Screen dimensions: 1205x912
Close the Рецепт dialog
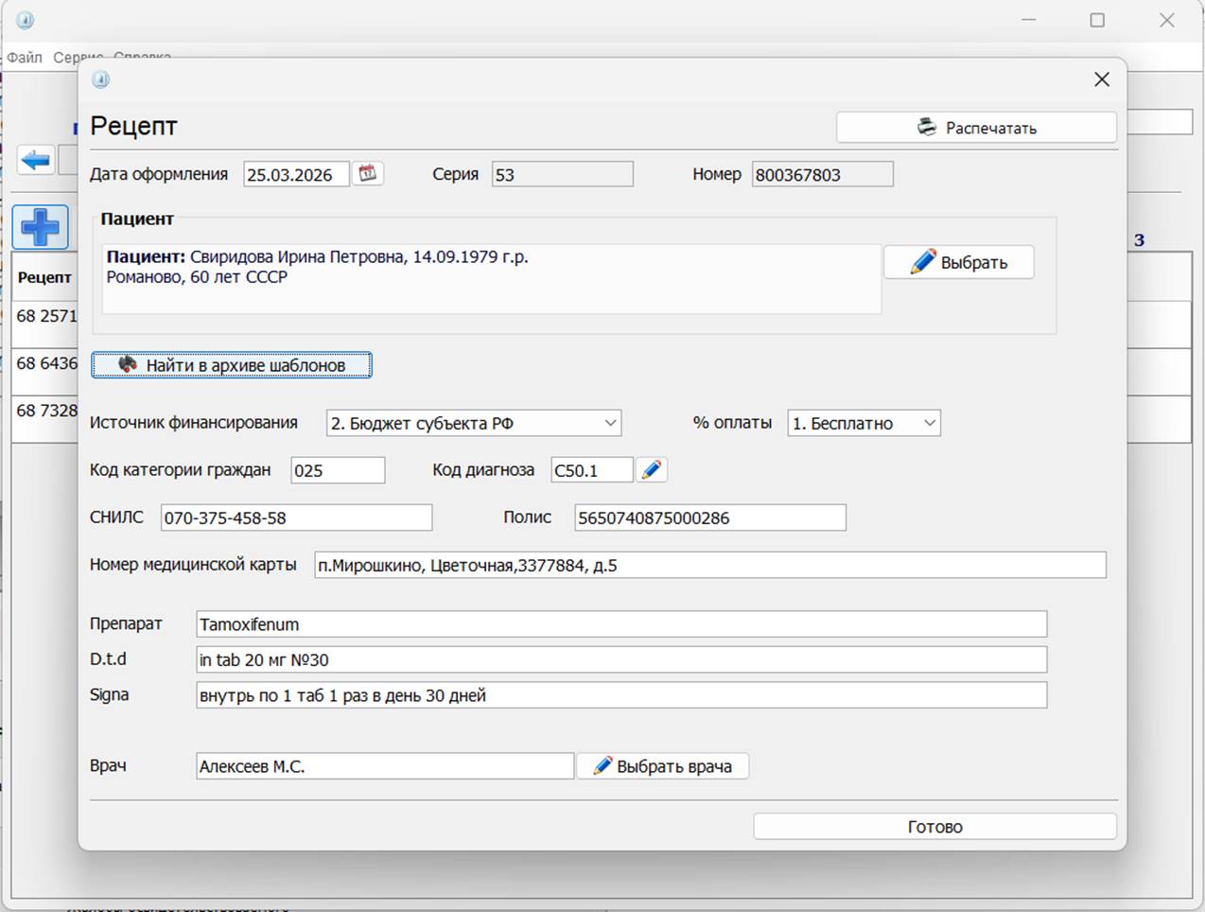1101,79
